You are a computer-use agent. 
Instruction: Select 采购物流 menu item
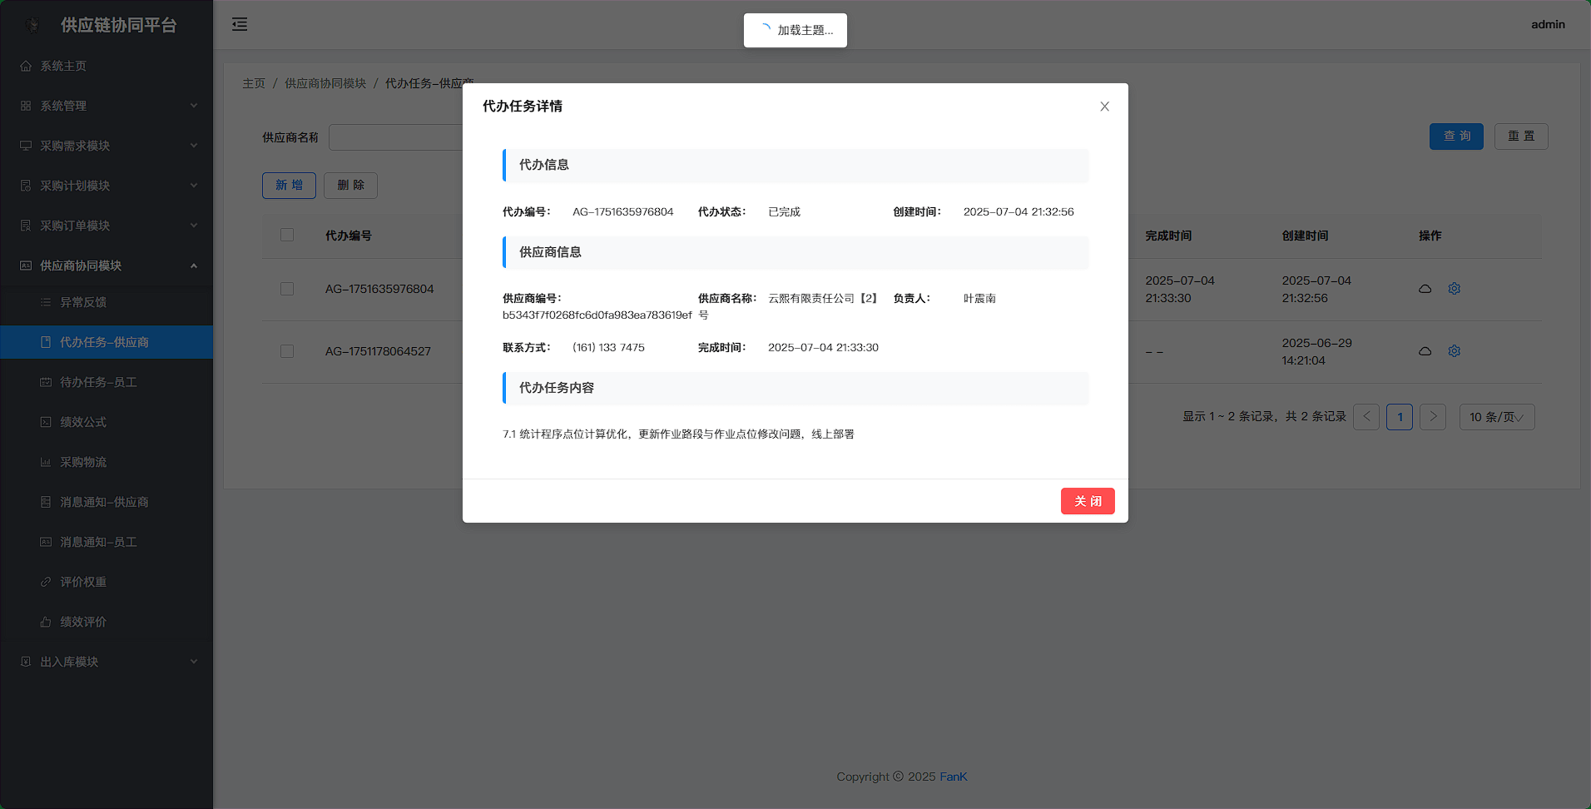[83, 462]
